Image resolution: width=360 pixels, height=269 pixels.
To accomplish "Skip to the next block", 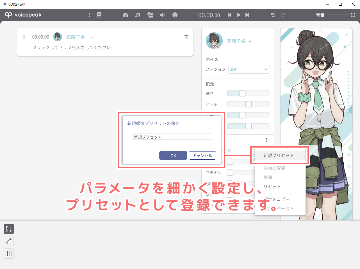I will (x=247, y=15).
